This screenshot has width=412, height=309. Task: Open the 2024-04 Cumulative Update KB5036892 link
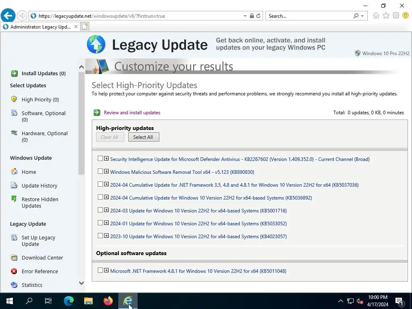(x=211, y=198)
